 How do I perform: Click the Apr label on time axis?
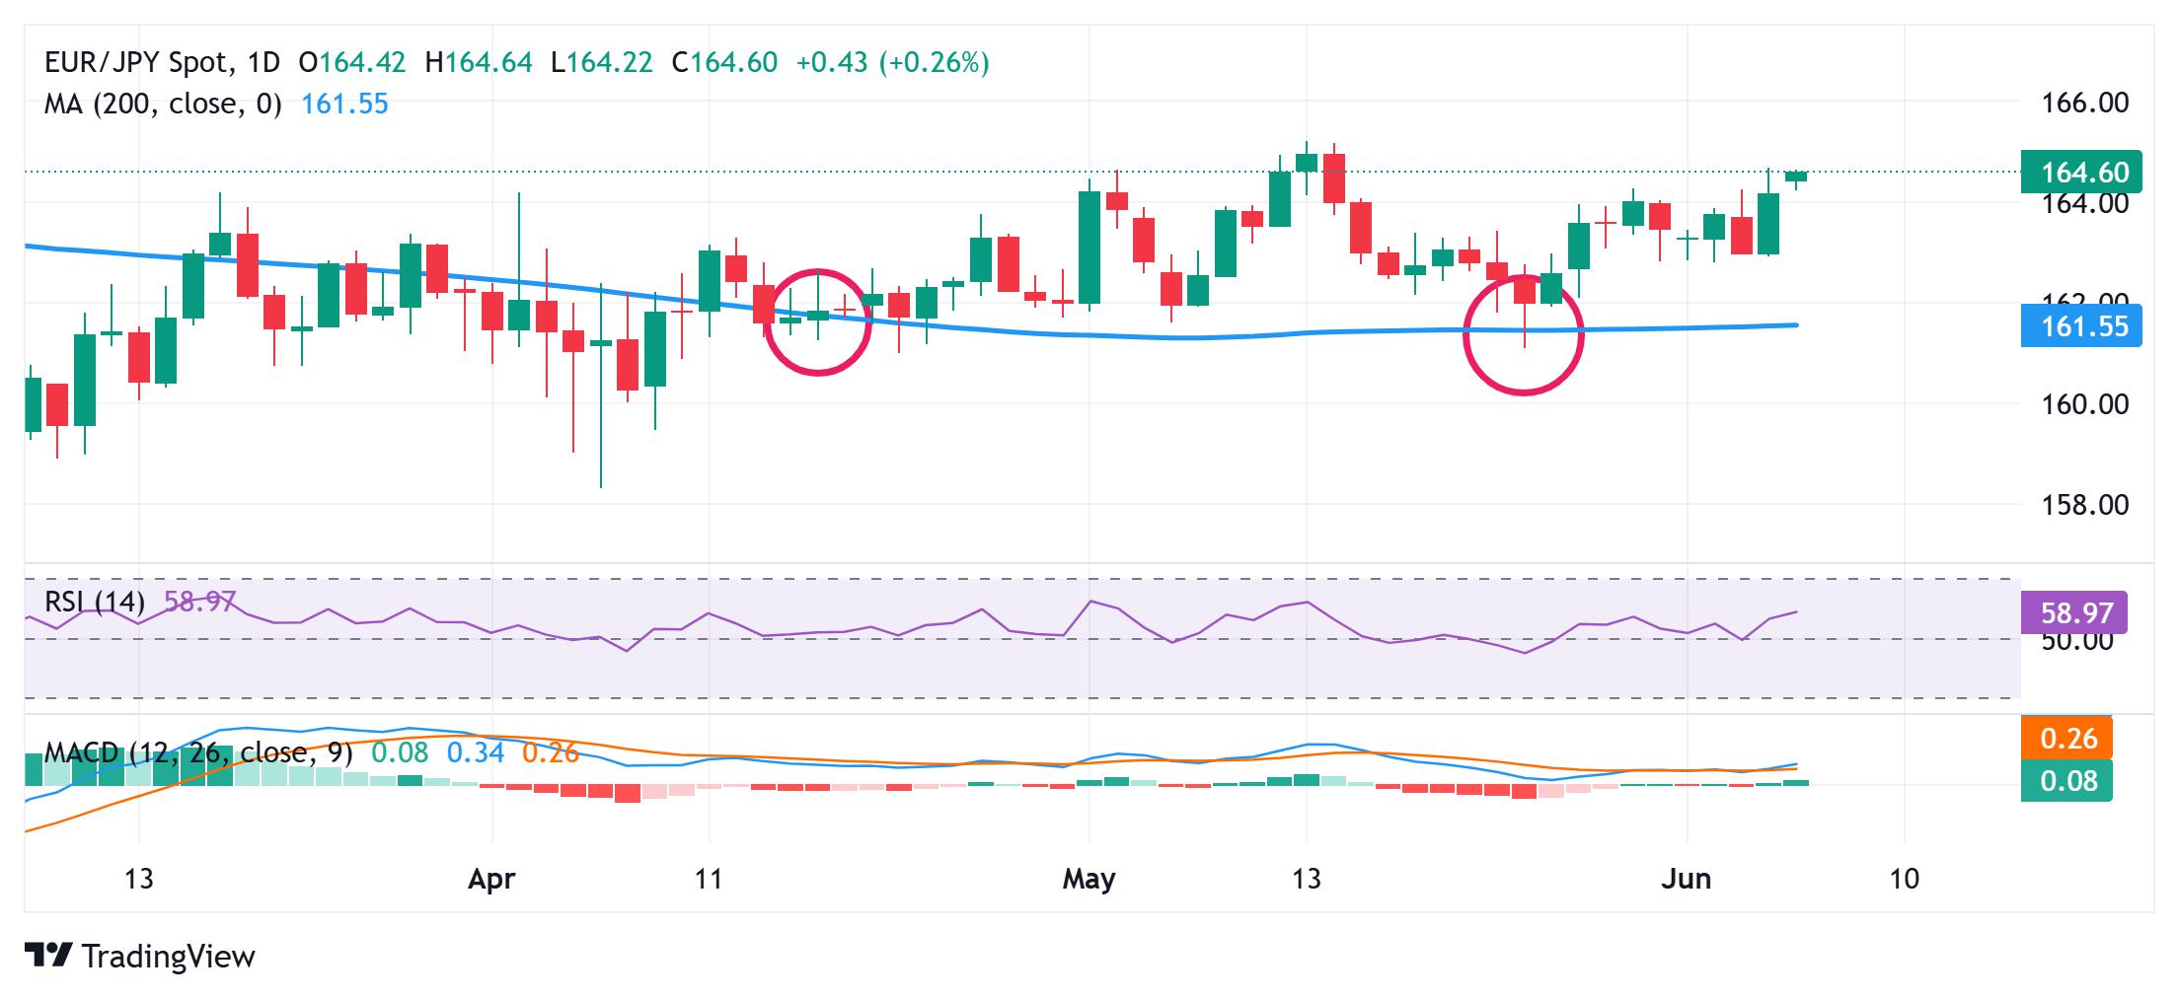tap(491, 878)
